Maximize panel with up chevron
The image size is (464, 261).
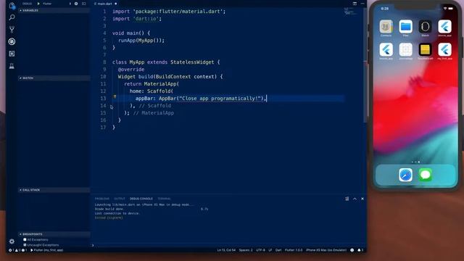(355, 199)
